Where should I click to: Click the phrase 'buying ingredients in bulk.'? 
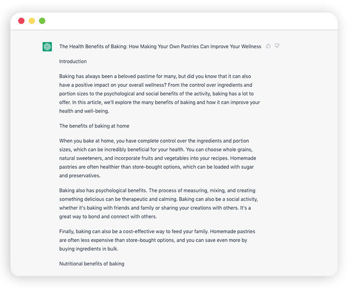coord(89,249)
